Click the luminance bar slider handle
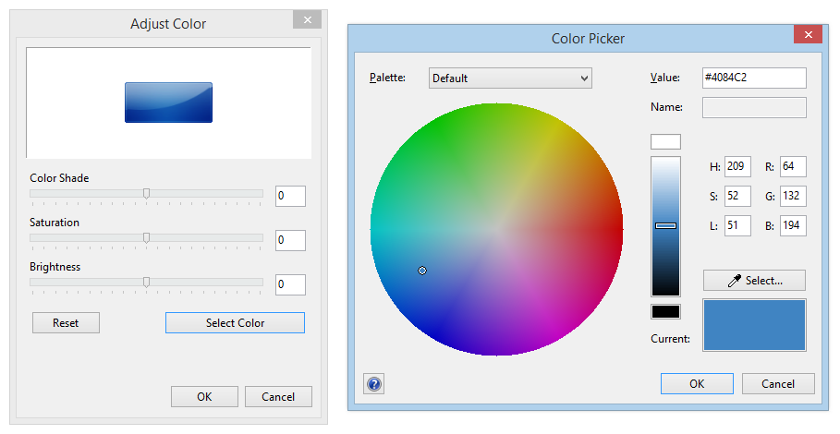This screenshot has width=840, height=434. coord(665,225)
